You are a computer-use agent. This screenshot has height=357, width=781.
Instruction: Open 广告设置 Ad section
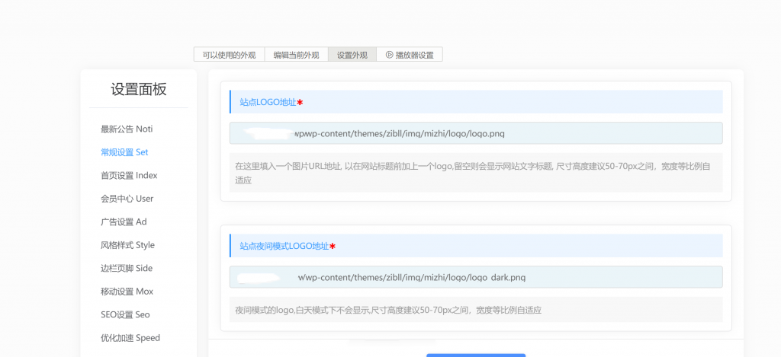[x=124, y=222]
